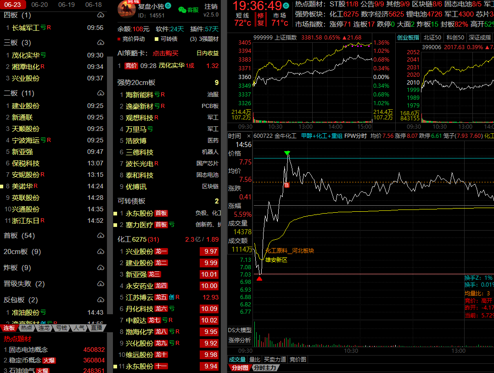Click the red 点击购买 link
494x373 pixels.
(x=165, y=53)
